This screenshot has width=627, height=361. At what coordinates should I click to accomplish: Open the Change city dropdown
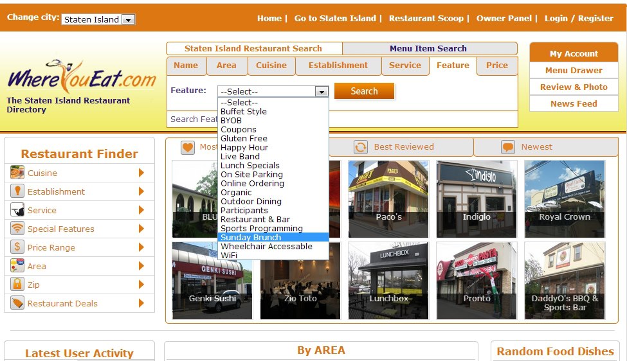point(98,19)
